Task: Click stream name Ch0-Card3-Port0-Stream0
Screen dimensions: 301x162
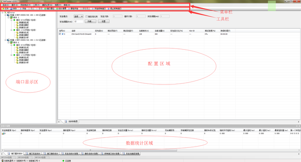Action: (81, 34)
